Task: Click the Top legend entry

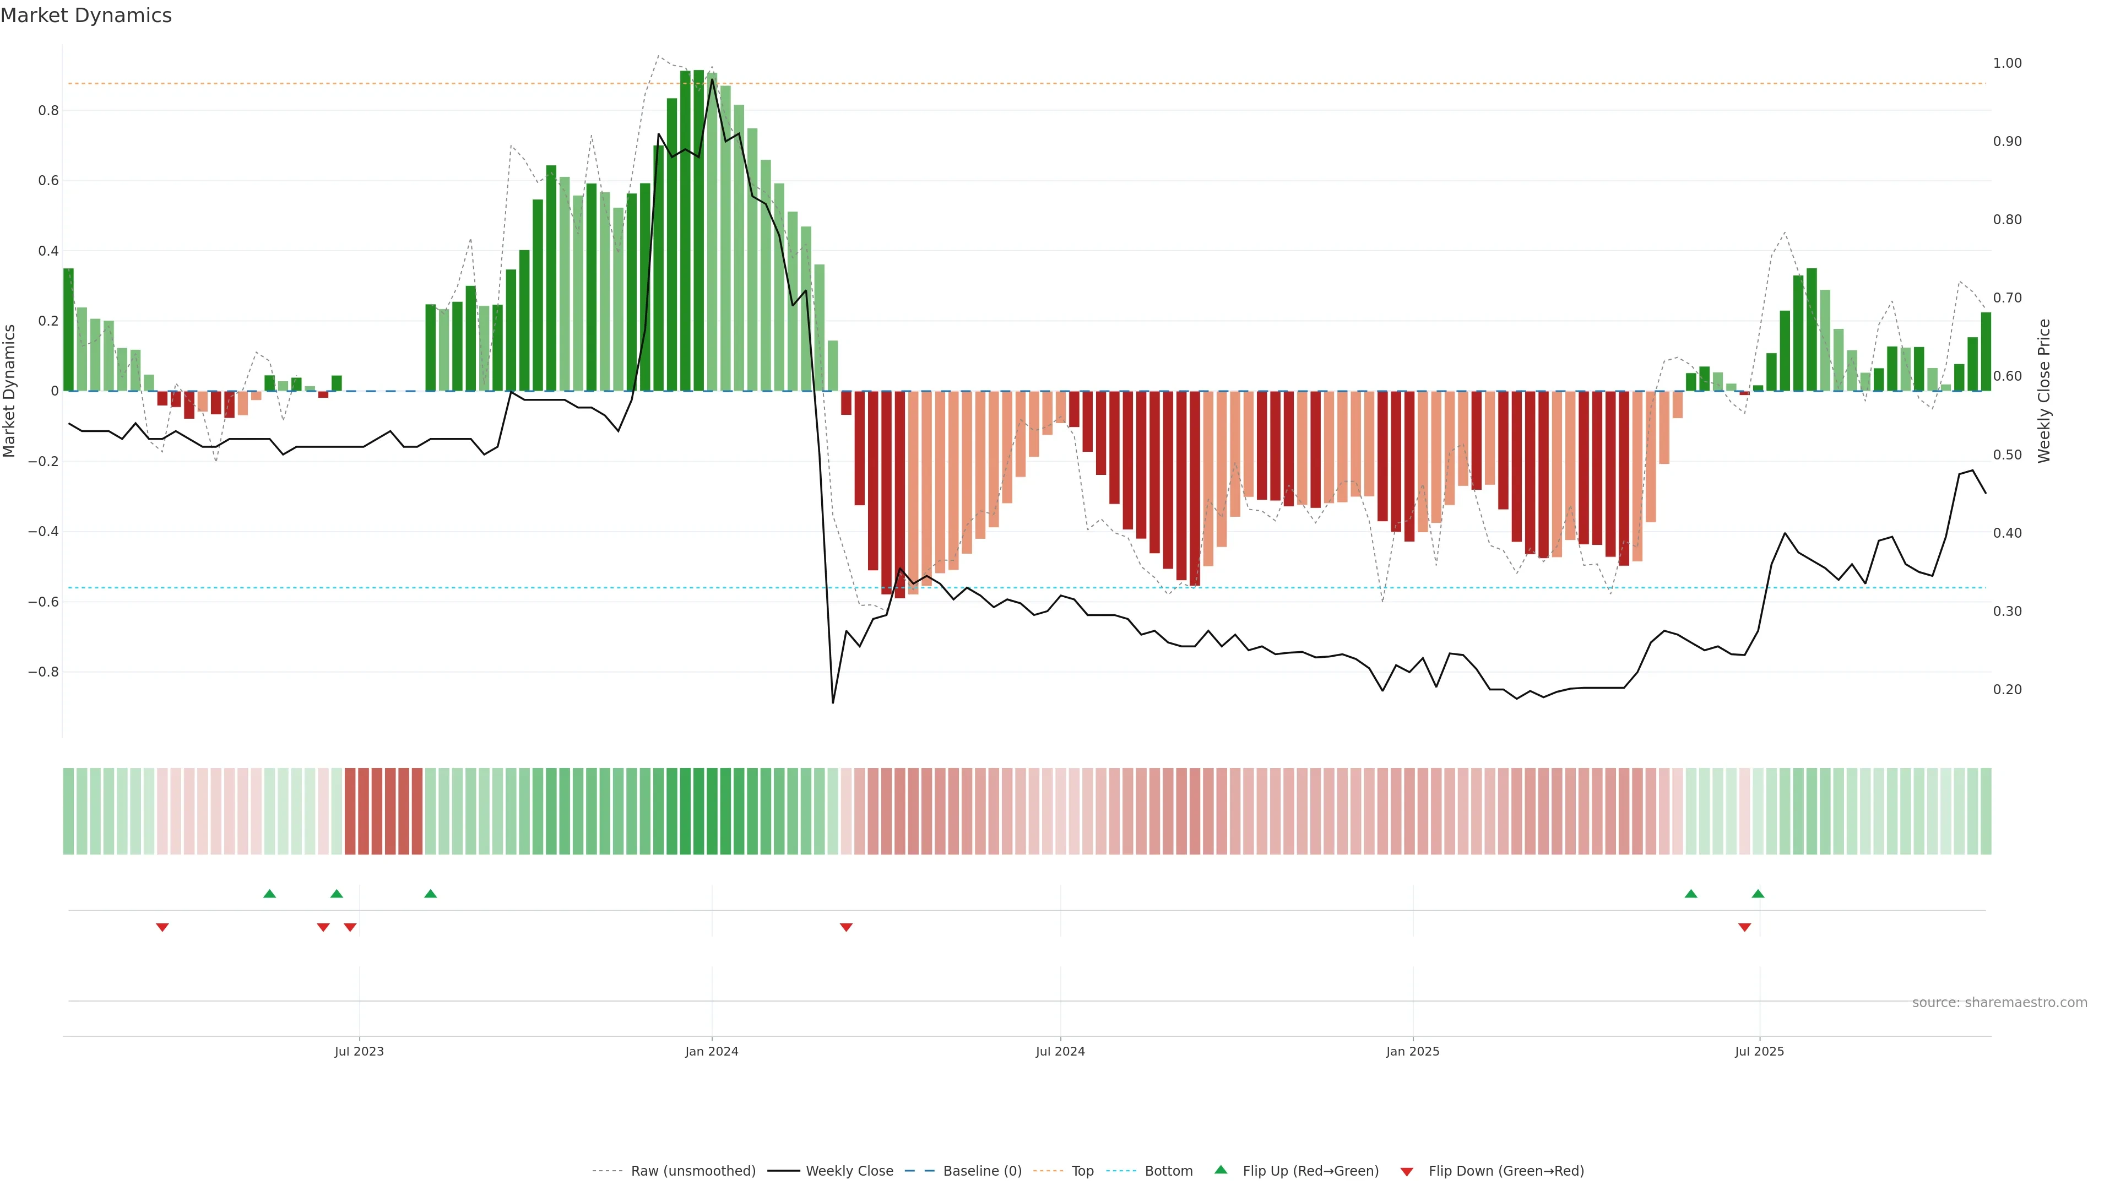Action: point(1082,1170)
